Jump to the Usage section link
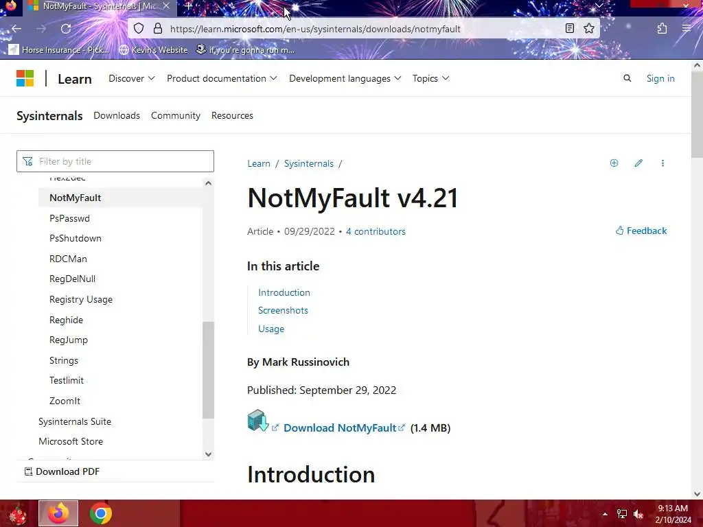Viewport: 703px width, 527px height. tap(270, 329)
